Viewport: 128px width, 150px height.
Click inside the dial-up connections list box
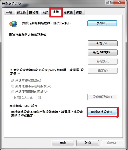point(47,53)
